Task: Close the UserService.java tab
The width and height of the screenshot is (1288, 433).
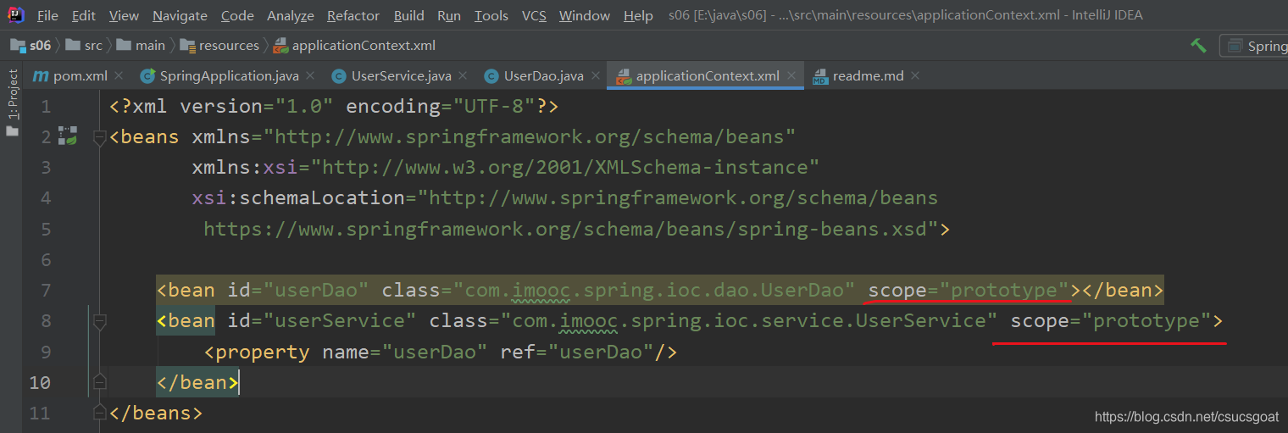Action: 463,75
